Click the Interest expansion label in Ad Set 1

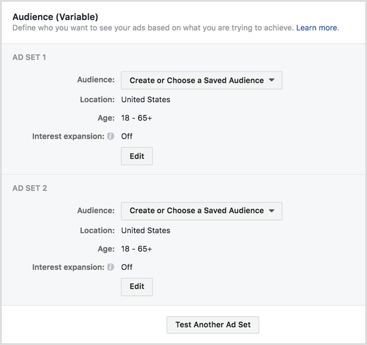tap(69, 136)
